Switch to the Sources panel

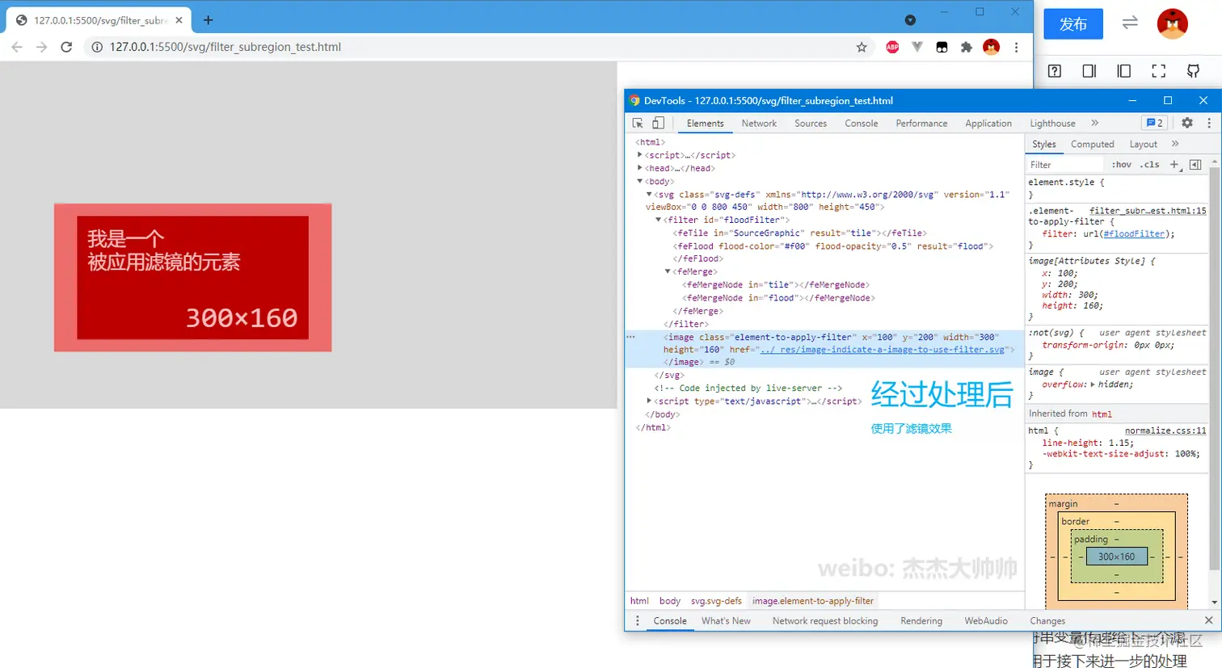811,124
